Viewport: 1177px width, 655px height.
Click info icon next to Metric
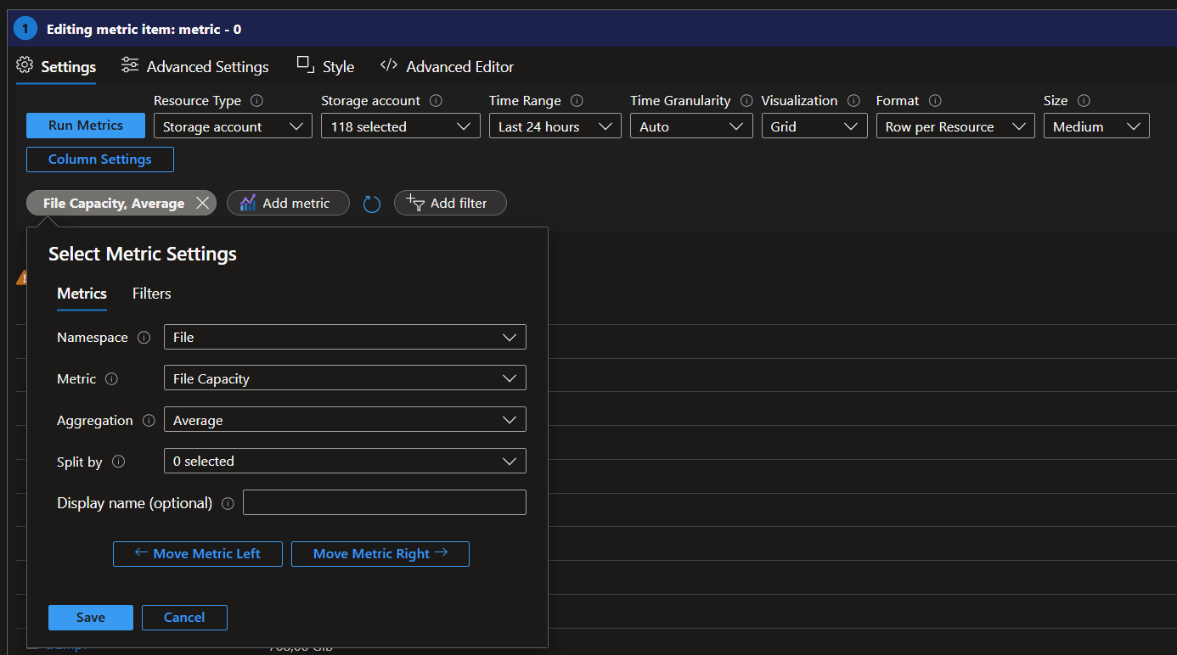(x=111, y=379)
